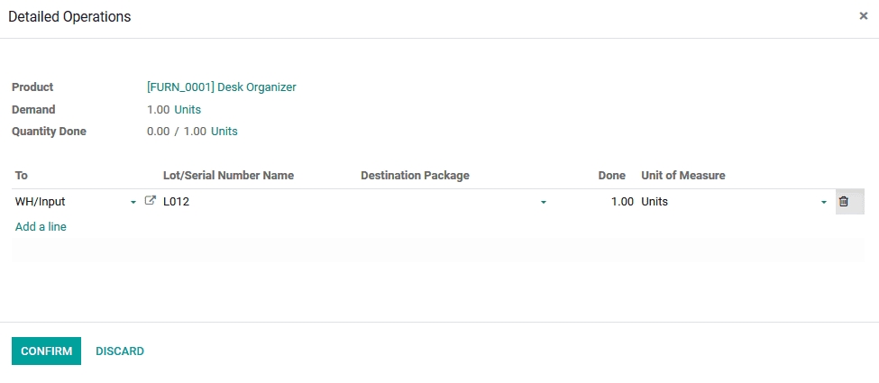879x383 pixels.
Task: Focus the WH/Input location field
Action: [68, 202]
